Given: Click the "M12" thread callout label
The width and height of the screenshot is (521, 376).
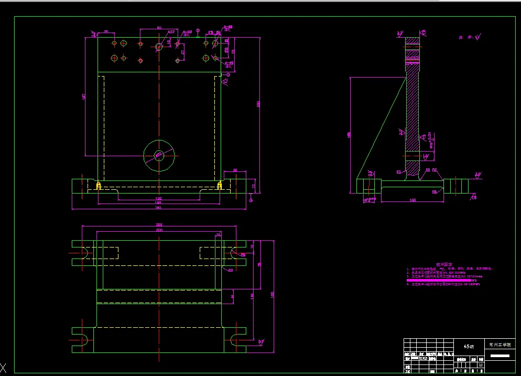Looking at the screenshot, I should coord(171,32).
